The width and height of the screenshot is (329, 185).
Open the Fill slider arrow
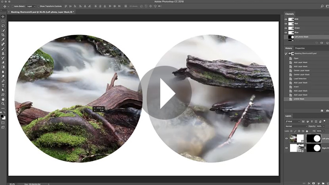point(324,131)
